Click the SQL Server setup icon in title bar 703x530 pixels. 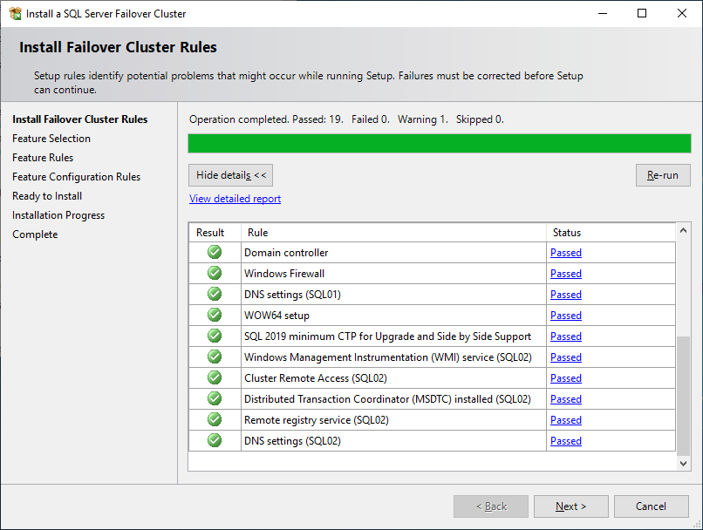pyautogui.click(x=15, y=13)
